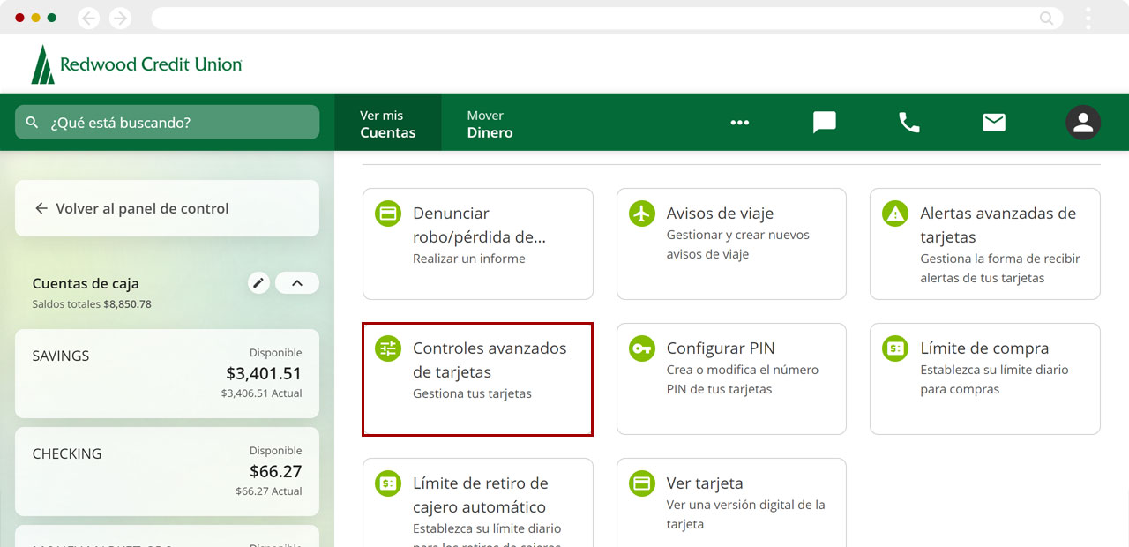Open the user profile avatar
The width and height of the screenshot is (1129, 547).
(x=1082, y=123)
